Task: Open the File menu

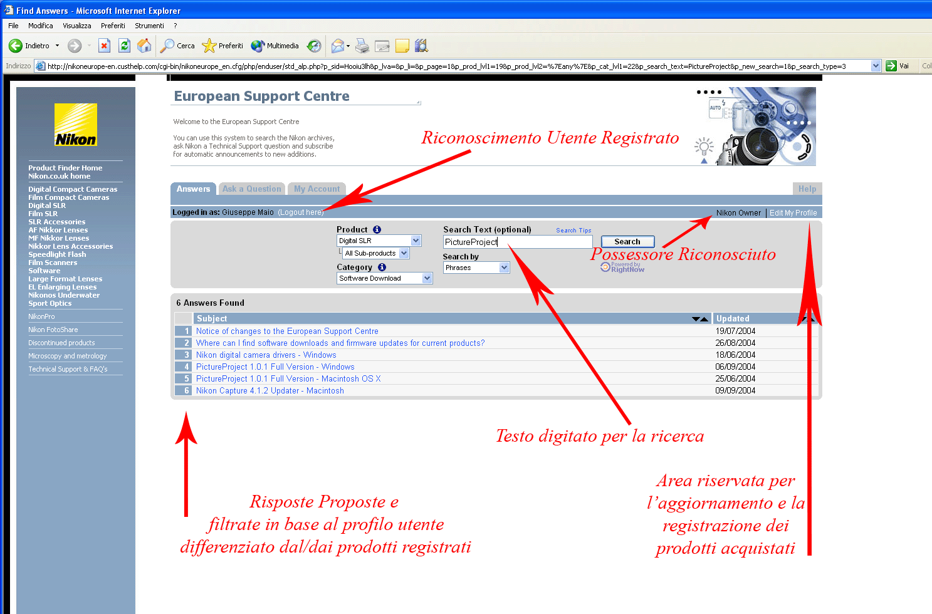Action: [x=13, y=26]
